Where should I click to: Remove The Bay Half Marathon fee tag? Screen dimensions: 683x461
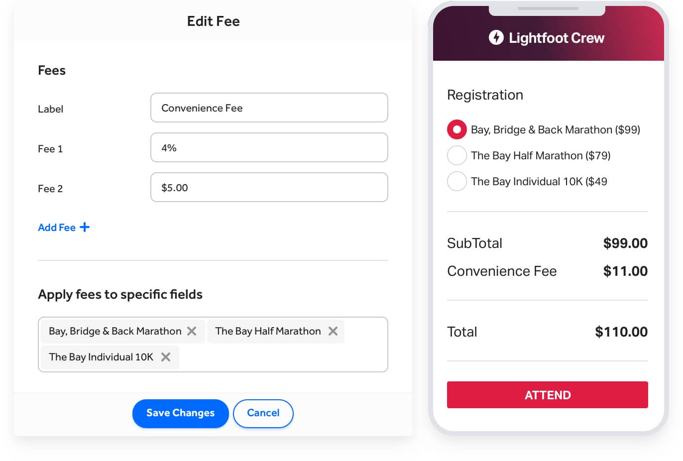coord(333,331)
